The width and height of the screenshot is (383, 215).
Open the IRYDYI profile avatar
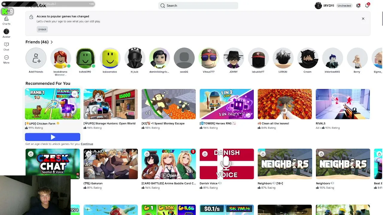point(318,6)
